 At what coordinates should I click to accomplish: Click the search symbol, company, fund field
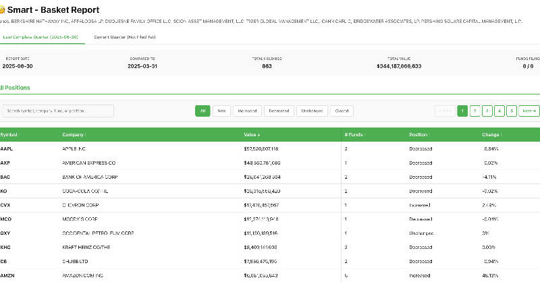tap(58, 111)
